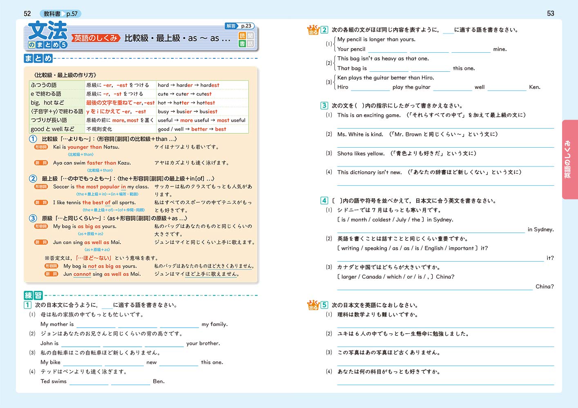Image resolution: width=578 pixels, height=408 pixels.
Task: Click the よく出る crown icon beside exercise 2
Action: pyautogui.click(x=313, y=29)
